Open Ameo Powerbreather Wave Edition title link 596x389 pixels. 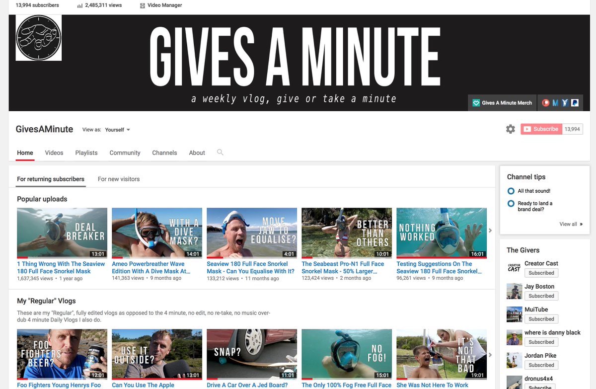(x=151, y=268)
